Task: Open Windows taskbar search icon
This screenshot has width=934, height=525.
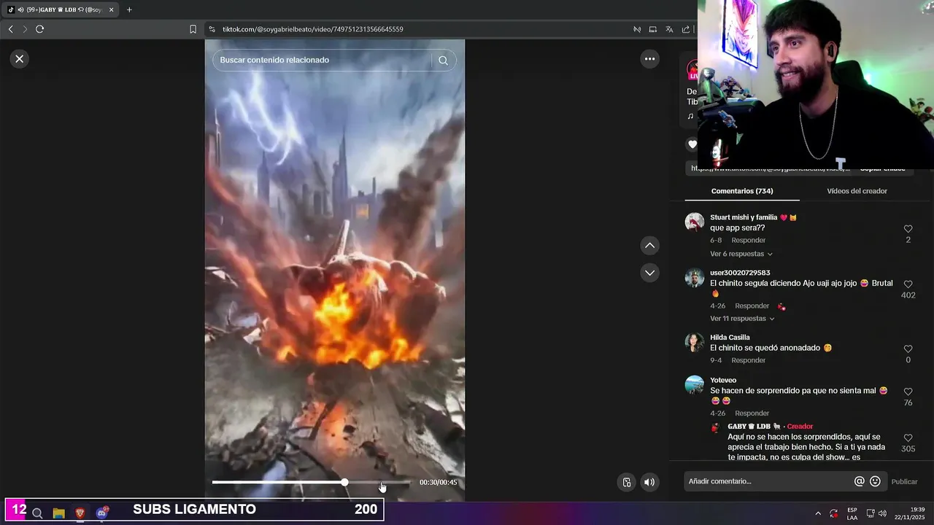Action: coord(37,513)
